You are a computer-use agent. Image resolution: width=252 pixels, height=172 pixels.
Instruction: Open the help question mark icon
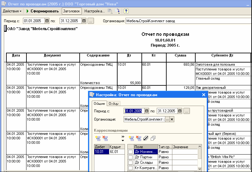[x=126, y=11]
